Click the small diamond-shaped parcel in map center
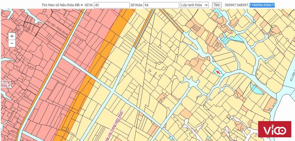Screen dimensions: 295x141 pyautogui.click(x=150, y=71)
